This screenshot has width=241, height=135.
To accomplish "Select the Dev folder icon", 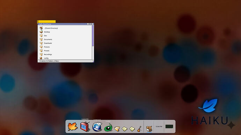I will pyautogui.click(x=41, y=35).
